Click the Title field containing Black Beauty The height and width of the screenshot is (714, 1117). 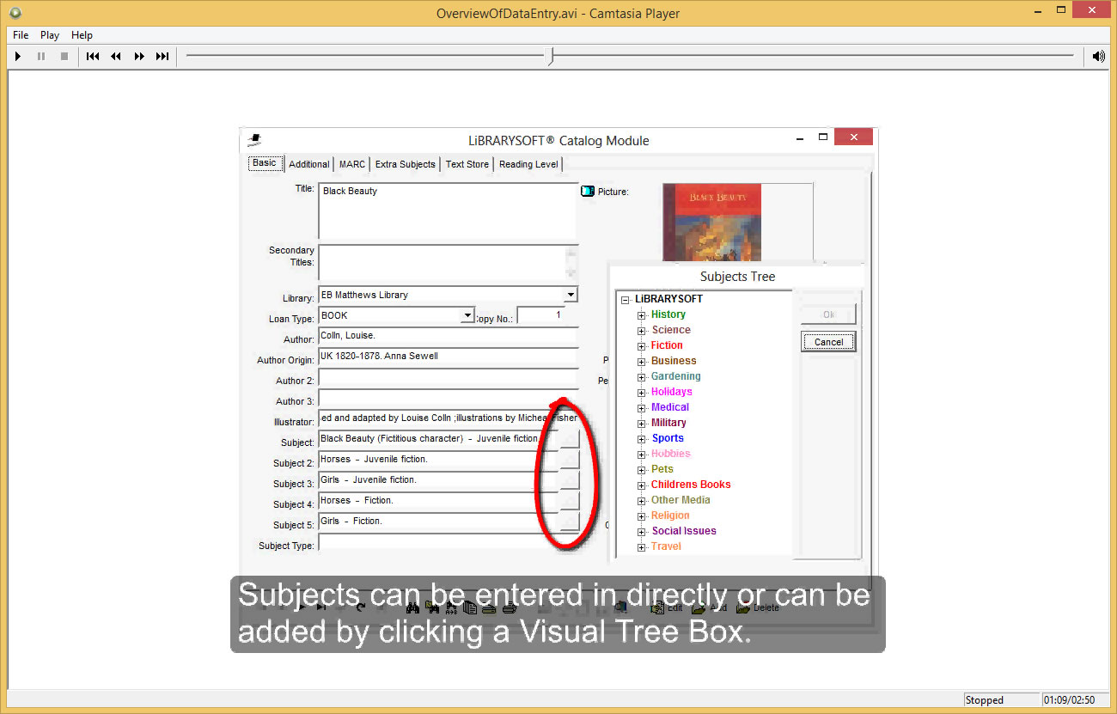447,210
